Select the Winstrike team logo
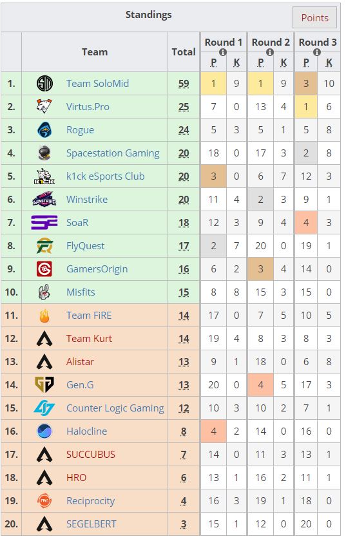346x539 pixels. point(44,200)
